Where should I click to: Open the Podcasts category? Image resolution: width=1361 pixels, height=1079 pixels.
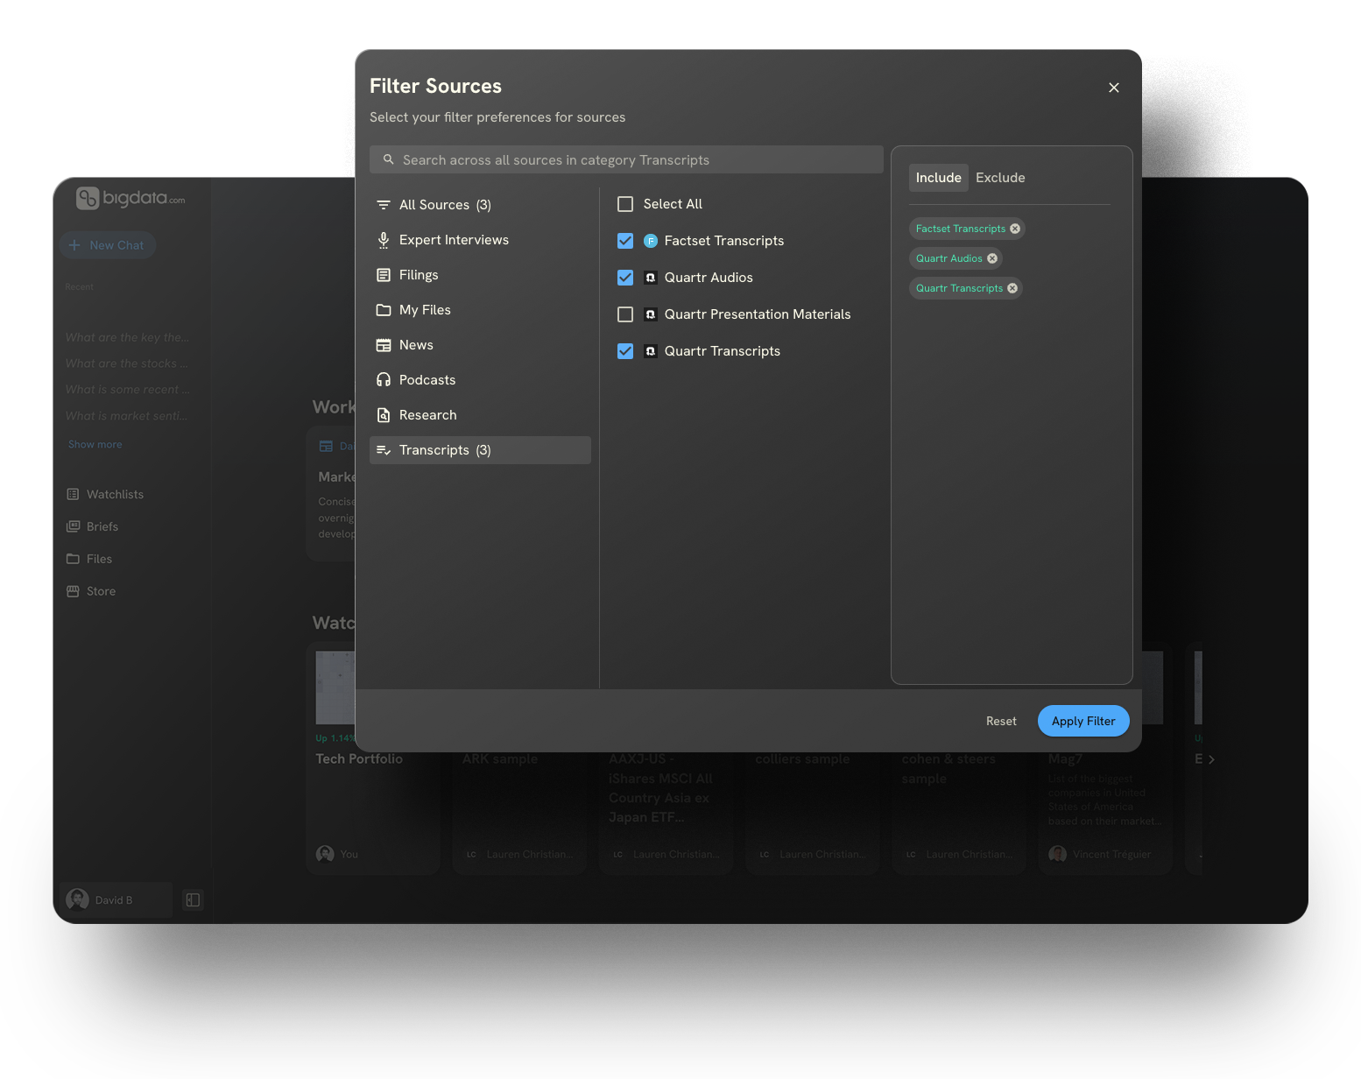pos(480,380)
